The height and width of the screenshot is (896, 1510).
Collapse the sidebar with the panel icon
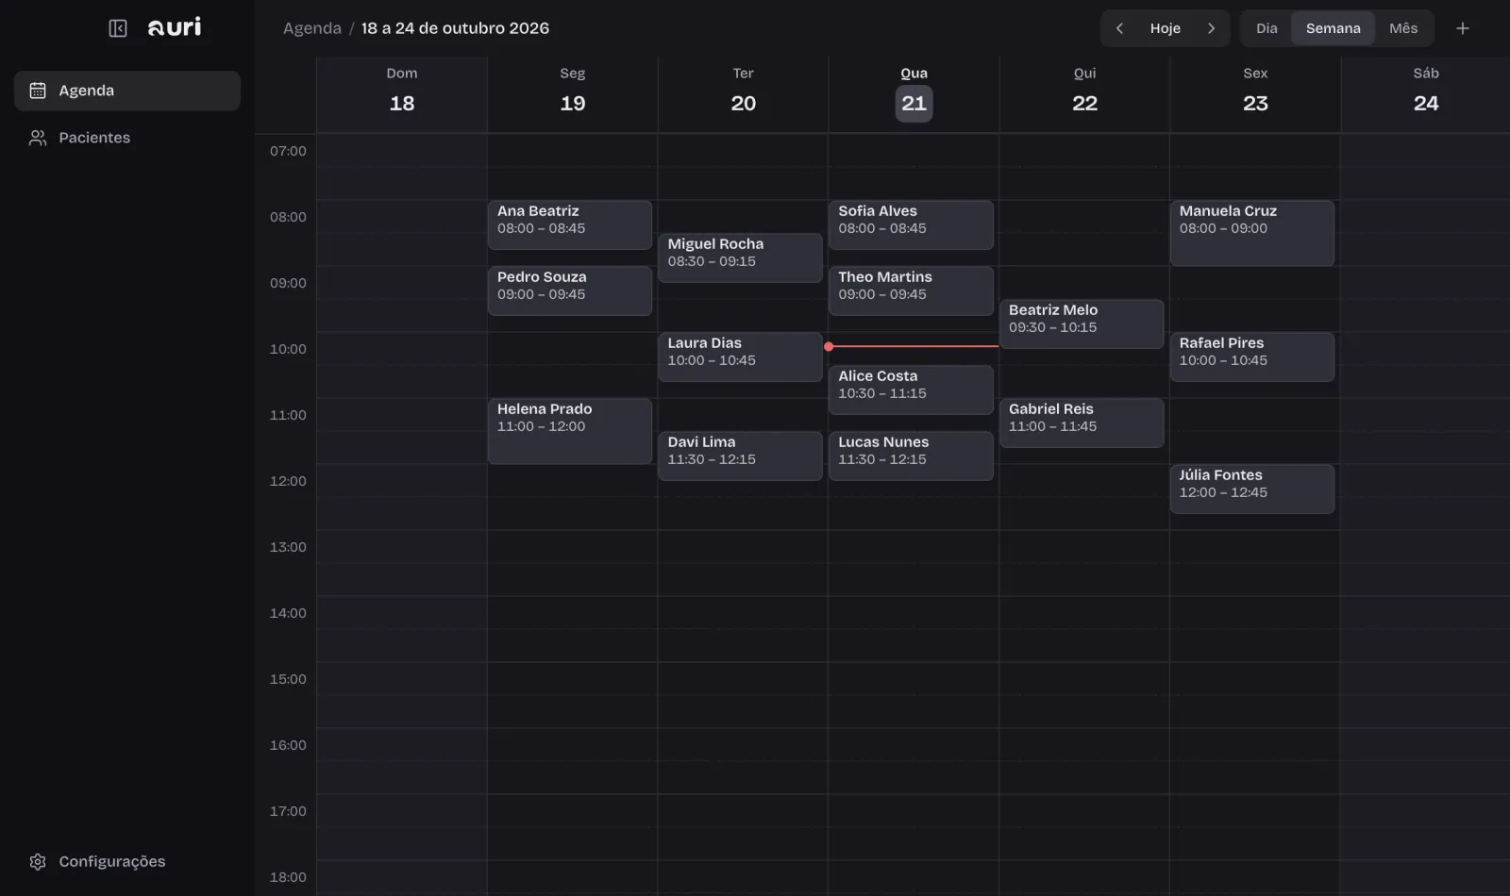coord(118,28)
